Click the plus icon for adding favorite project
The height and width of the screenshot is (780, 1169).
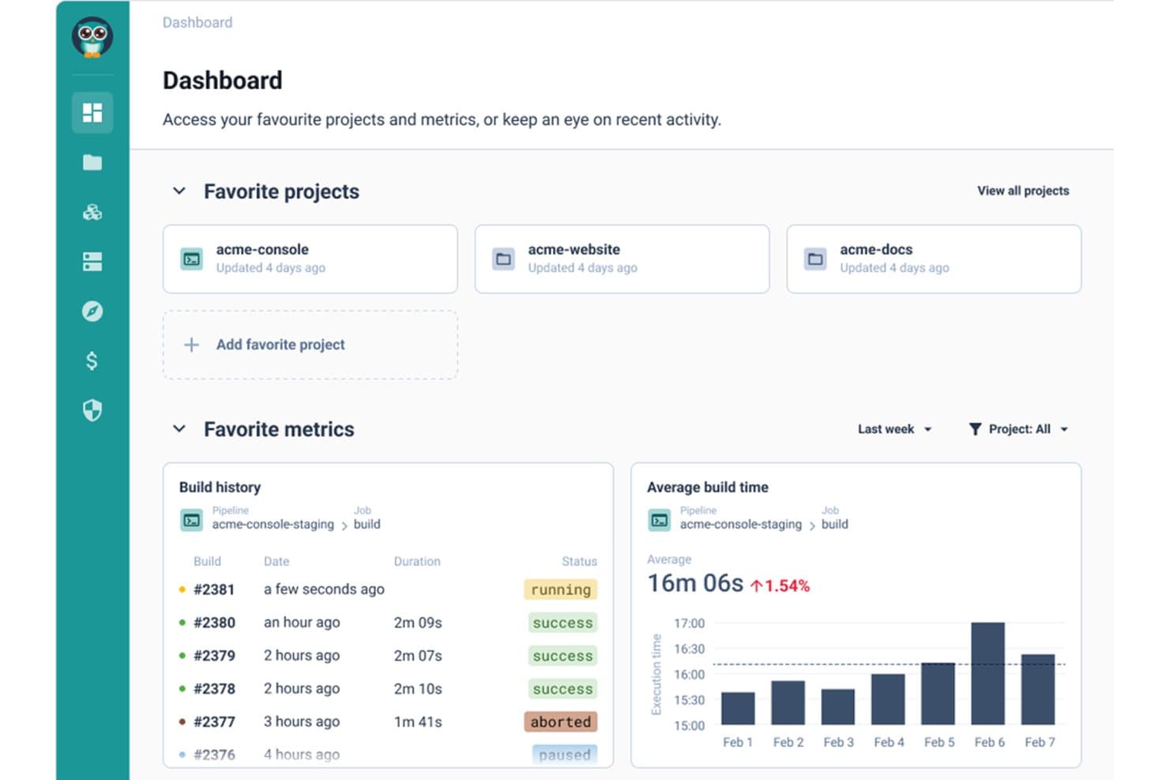click(x=191, y=345)
